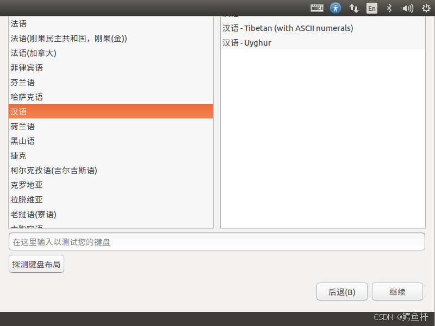
Task: Open the system power gear menu
Action: pyautogui.click(x=426, y=8)
